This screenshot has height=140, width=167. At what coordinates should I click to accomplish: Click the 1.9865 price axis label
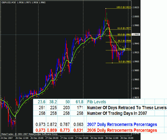136,80
